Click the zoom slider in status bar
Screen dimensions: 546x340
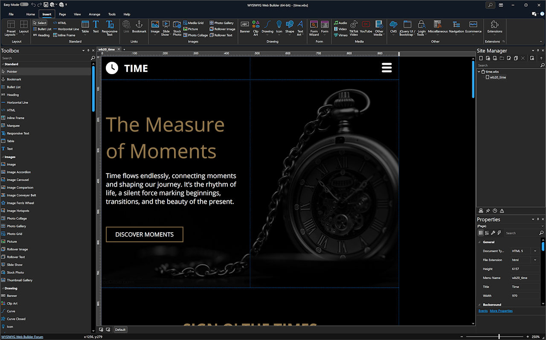coord(499,337)
